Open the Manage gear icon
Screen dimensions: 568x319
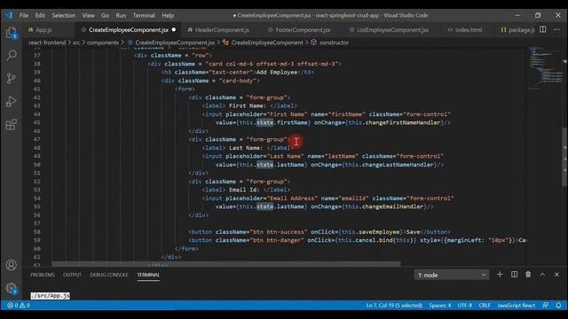point(12,288)
